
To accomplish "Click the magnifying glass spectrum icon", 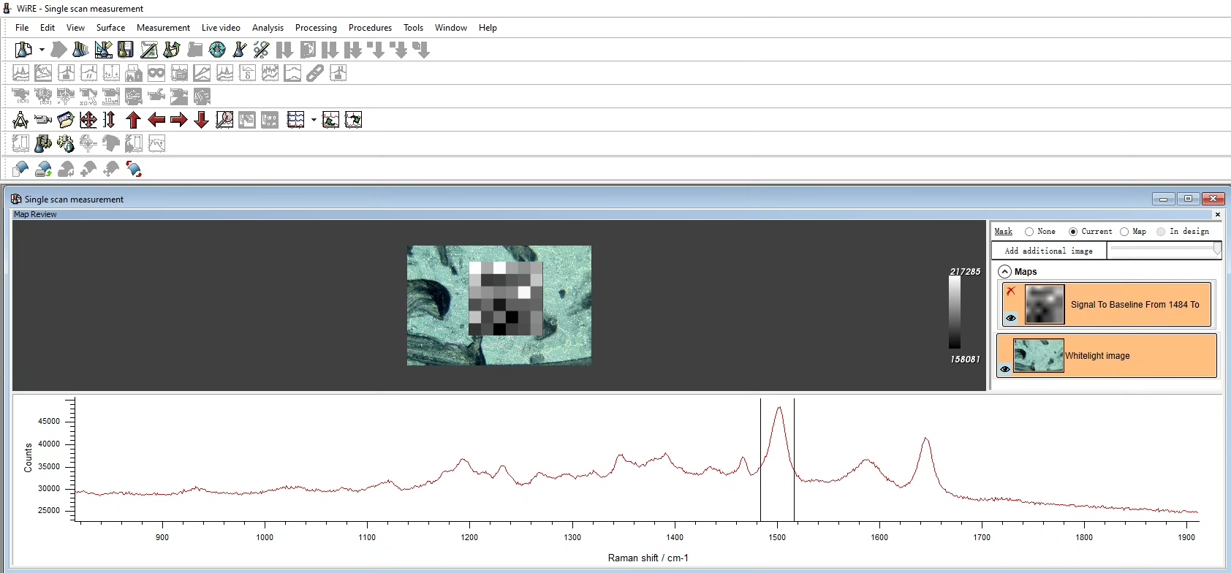I will point(224,120).
